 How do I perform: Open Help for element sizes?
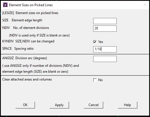tap(128, 105)
